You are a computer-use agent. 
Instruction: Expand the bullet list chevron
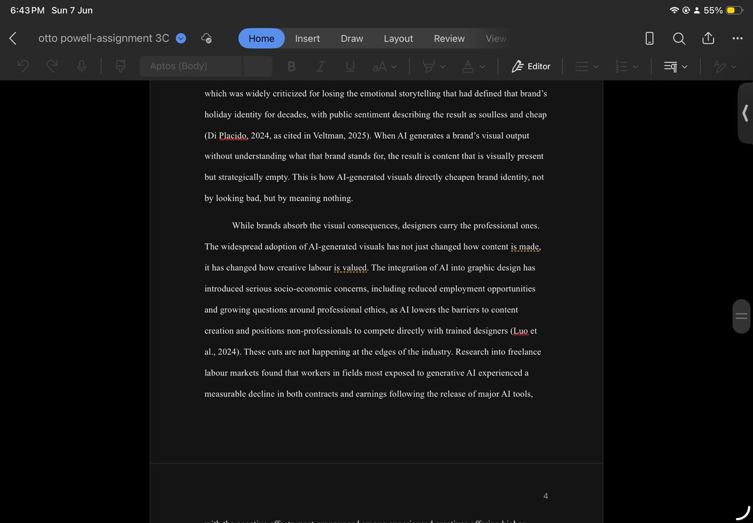coord(596,66)
